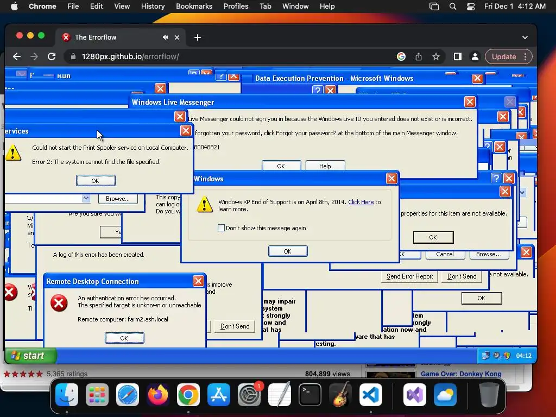The height and width of the screenshot is (417, 556).
Task: Open App Store in the Dock
Action: point(219,395)
